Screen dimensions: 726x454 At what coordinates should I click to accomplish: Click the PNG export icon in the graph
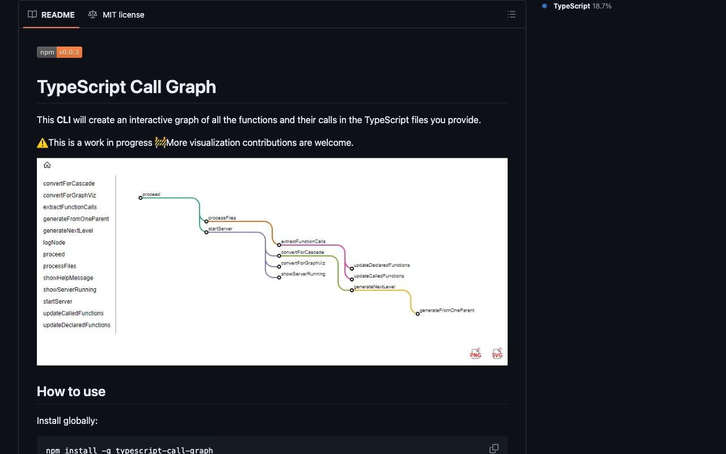(x=475, y=354)
